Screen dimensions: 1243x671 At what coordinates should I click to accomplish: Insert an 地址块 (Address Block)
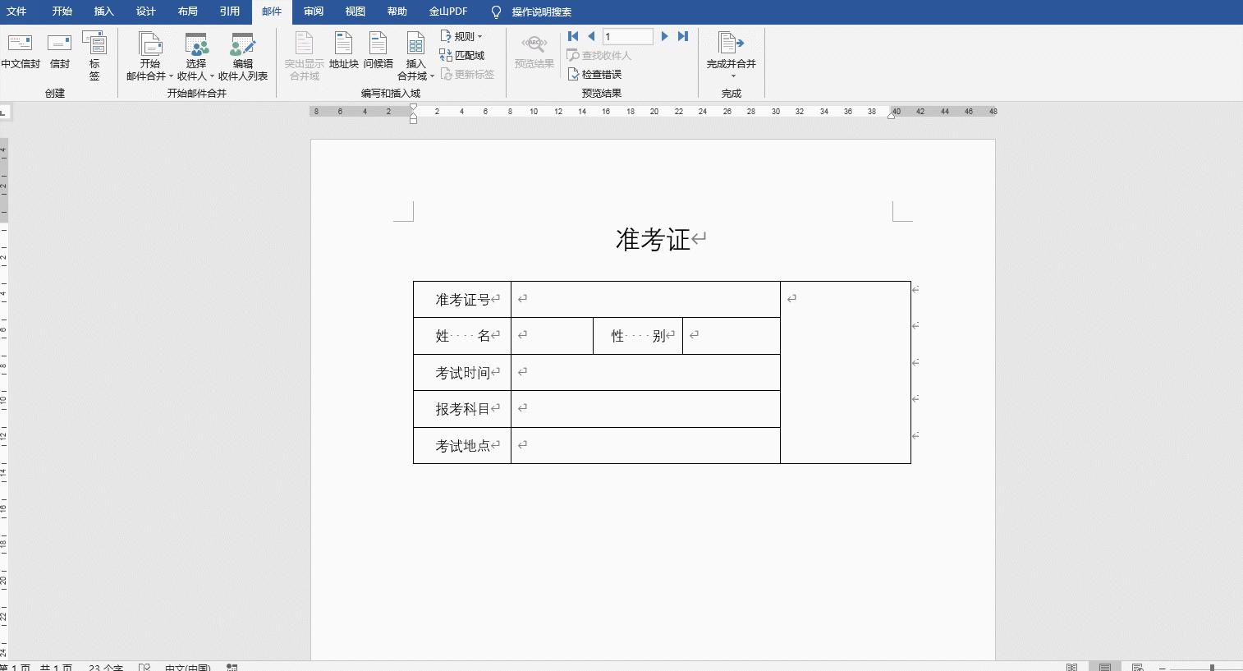pos(343,53)
